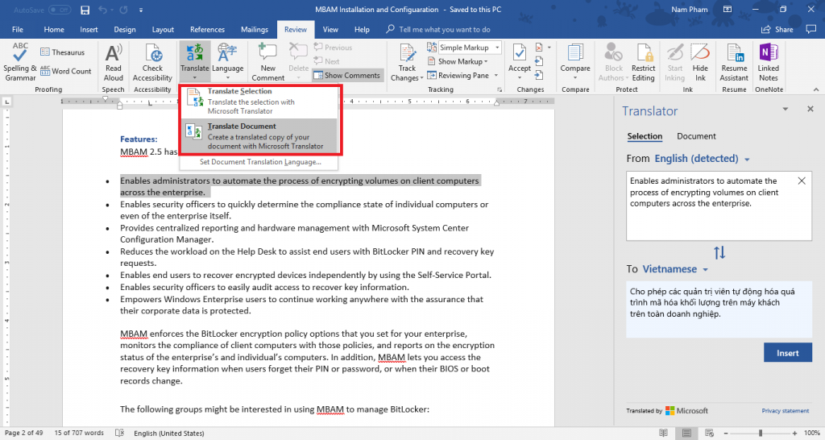Click the 15 of 707 words counter

[x=79, y=434]
